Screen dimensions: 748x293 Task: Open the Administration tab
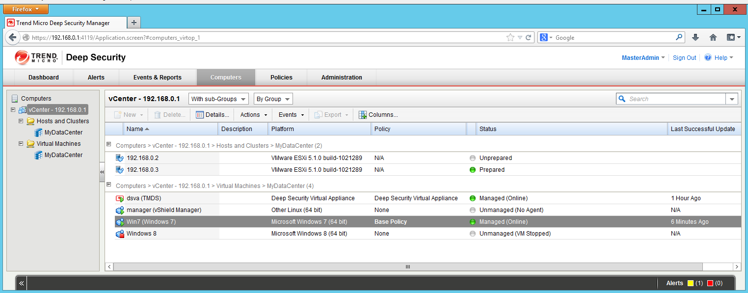click(x=342, y=78)
